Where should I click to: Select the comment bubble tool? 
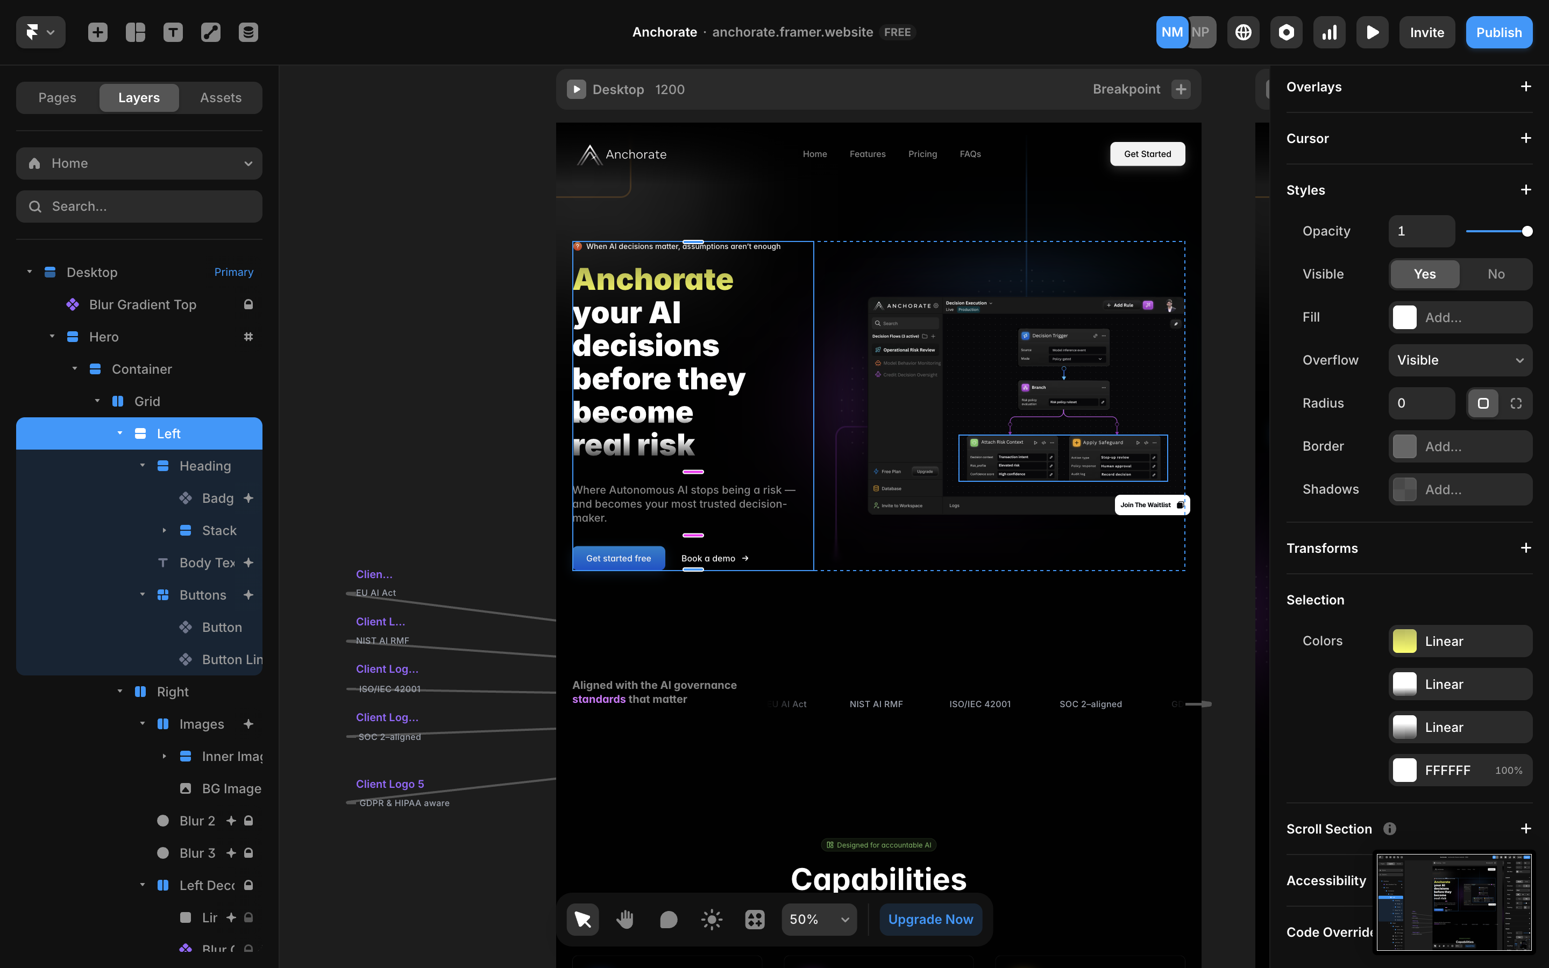click(668, 920)
